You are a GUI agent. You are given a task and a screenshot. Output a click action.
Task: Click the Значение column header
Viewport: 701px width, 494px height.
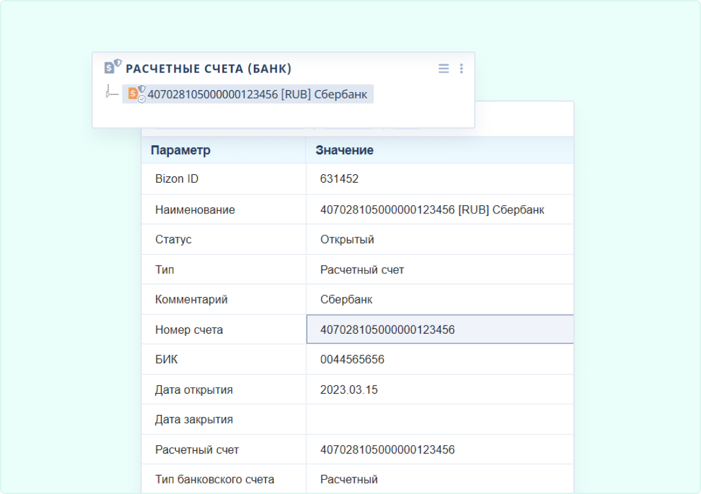coord(344,151)
